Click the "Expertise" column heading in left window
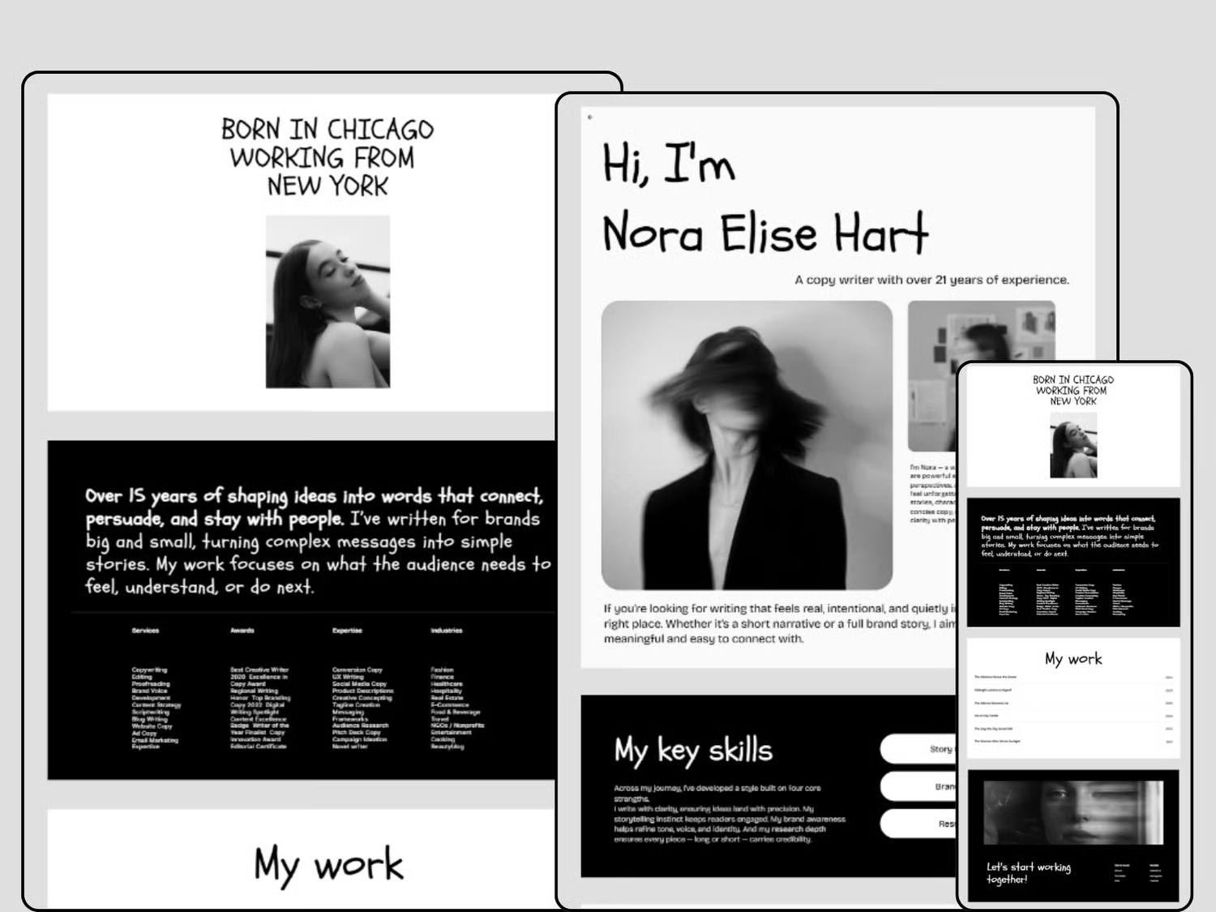 [x=347, y=631]
